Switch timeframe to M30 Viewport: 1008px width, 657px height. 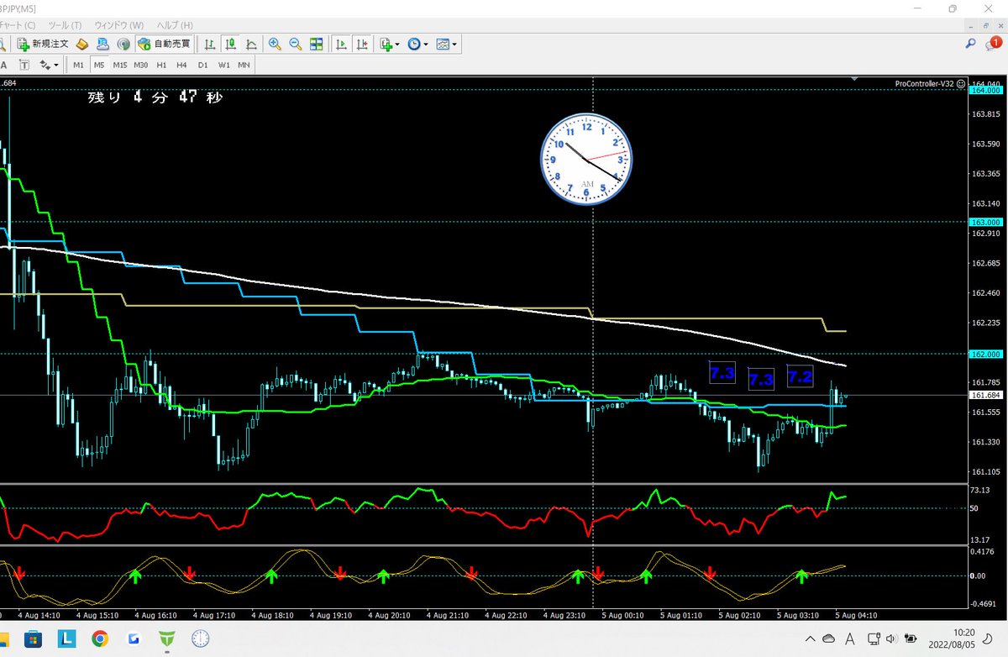(x=141, y=65)
